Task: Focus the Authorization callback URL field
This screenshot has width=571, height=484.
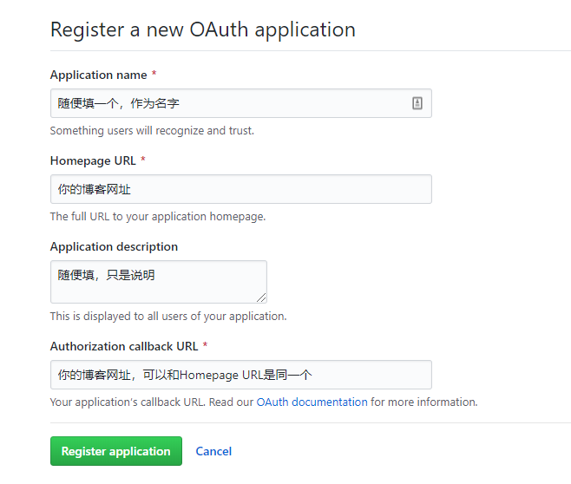Action: pyautogui.click(x=241, y=375)
